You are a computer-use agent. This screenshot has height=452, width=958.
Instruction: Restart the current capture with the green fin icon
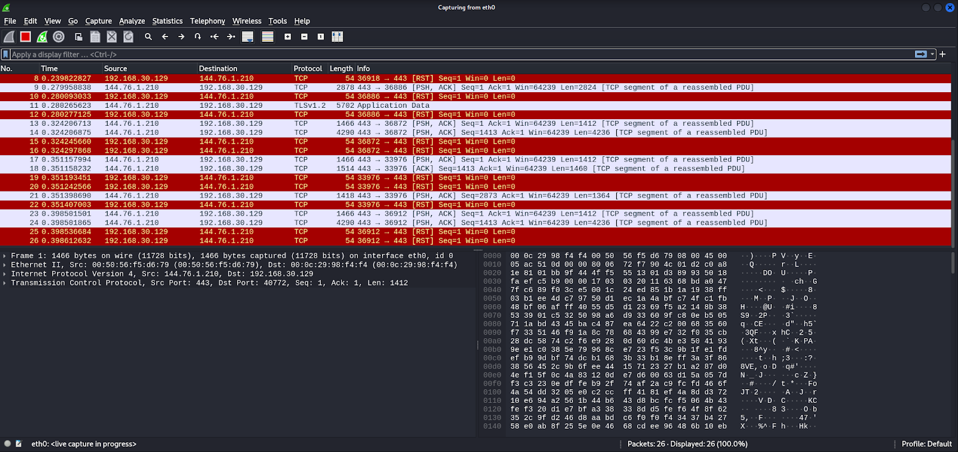coord(42,37)
